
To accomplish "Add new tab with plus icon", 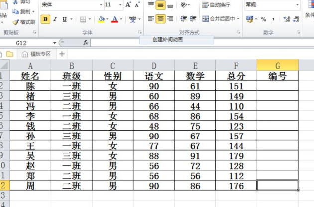I will 62,54.
